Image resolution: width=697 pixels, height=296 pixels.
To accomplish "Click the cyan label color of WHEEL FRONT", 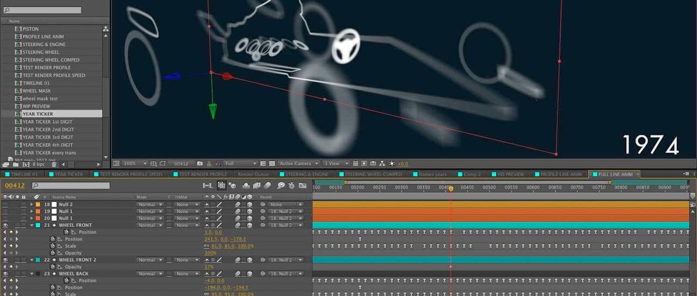I will [38, 225].
